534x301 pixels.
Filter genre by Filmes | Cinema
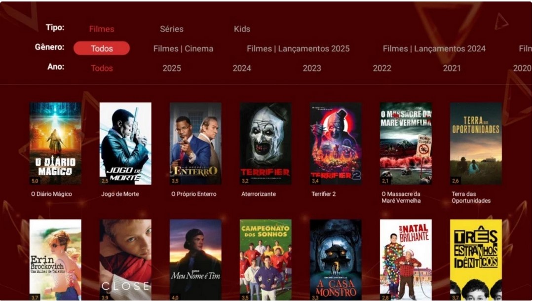point(183,49)
